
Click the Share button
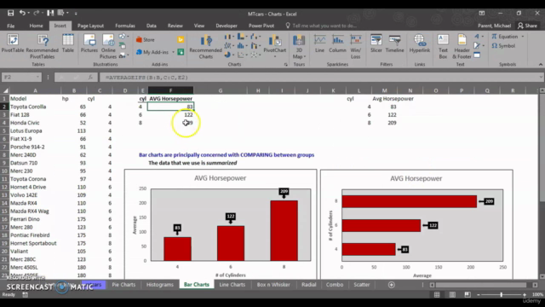coord(527,26)
